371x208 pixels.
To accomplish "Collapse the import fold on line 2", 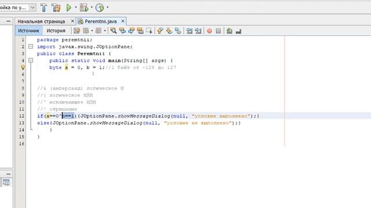I will [31, 46].
